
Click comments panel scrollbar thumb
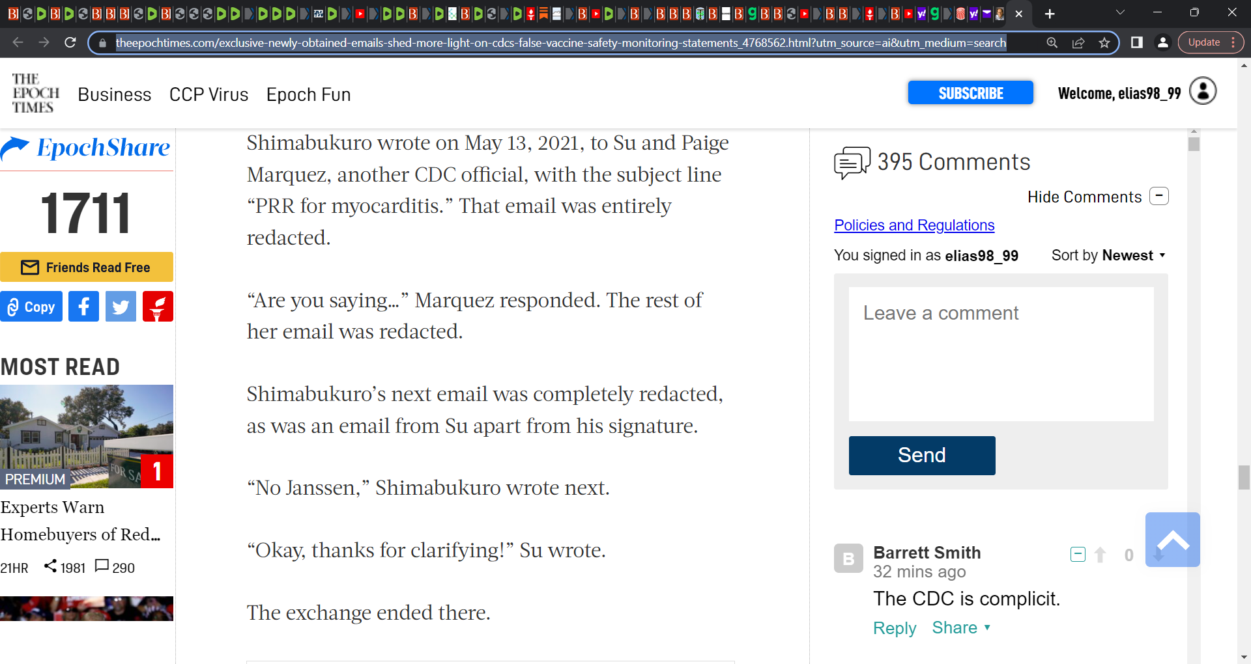(x=1194, y=144)
